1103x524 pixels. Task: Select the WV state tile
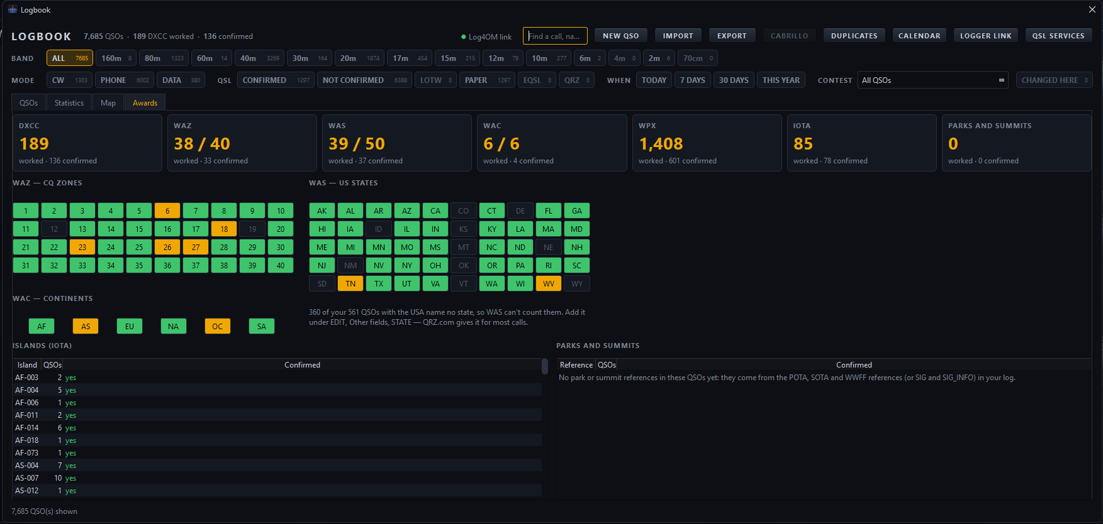point(549,284)
